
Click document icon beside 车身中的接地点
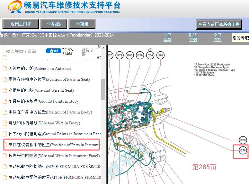tap(5, 101)
